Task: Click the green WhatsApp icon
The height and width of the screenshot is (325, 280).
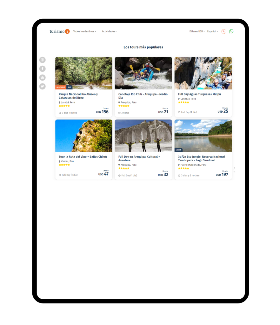Action: click(231, 31)
